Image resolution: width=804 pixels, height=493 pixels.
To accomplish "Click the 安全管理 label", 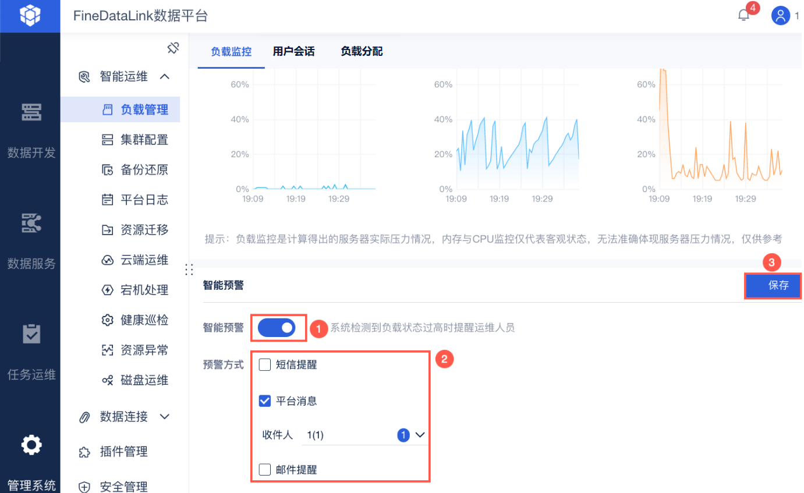I will point(124,487).
